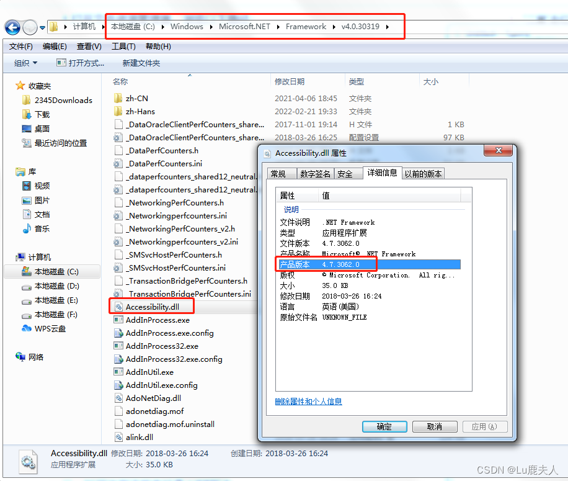Expand the arrow after Framework breadcrumb
This screenshot has width=568, height=481.
coord(334,27)
